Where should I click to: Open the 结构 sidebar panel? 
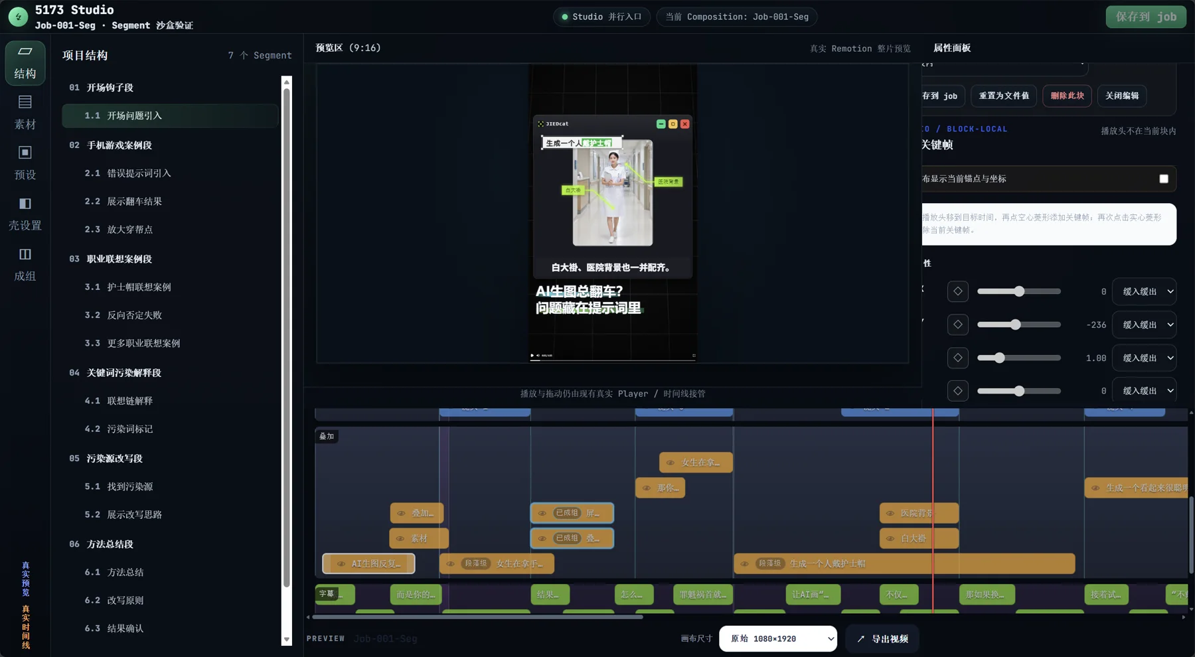(x=25, y=63)
